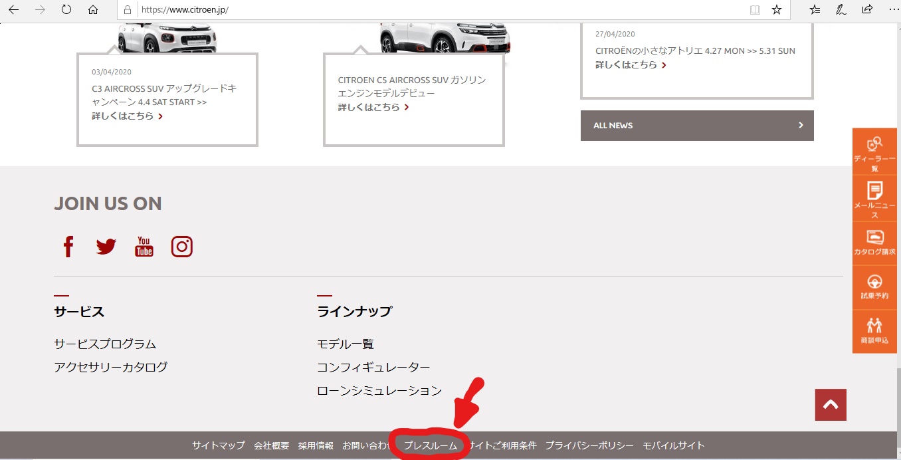The image size is (901, 460).
Task: Open アクセサリーカタログ link
Action: pyautogui.click(x=111, y=367)
